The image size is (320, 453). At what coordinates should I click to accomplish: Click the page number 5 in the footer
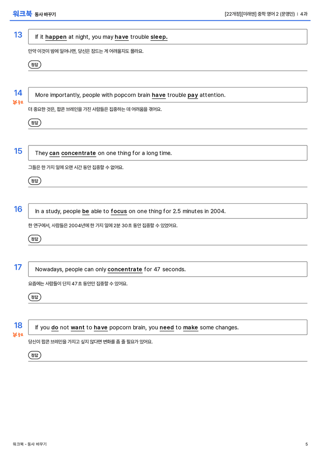[x=306, y=444]
